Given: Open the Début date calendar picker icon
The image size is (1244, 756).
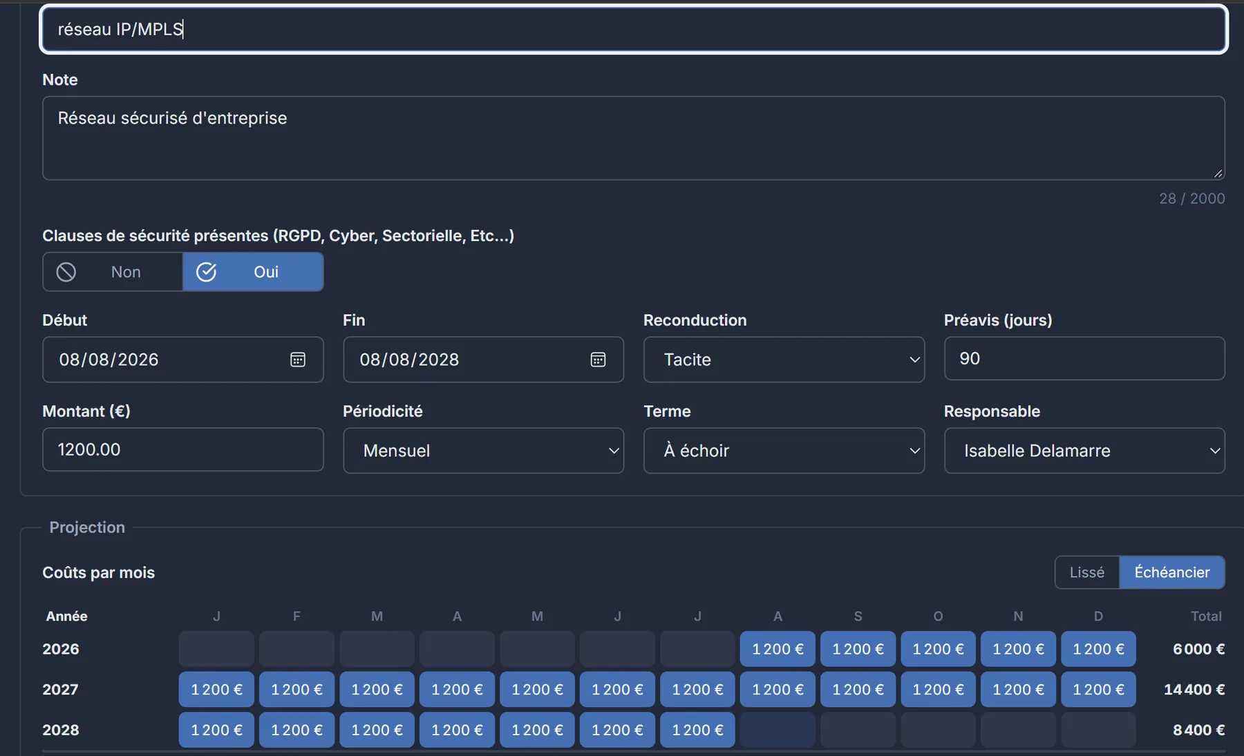Looking at the screenshot, I should pos(298,360).
